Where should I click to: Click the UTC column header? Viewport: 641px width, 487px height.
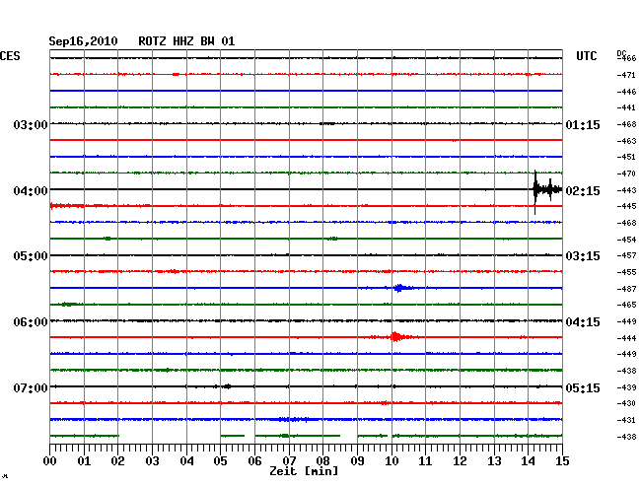[x=586, y=56]
